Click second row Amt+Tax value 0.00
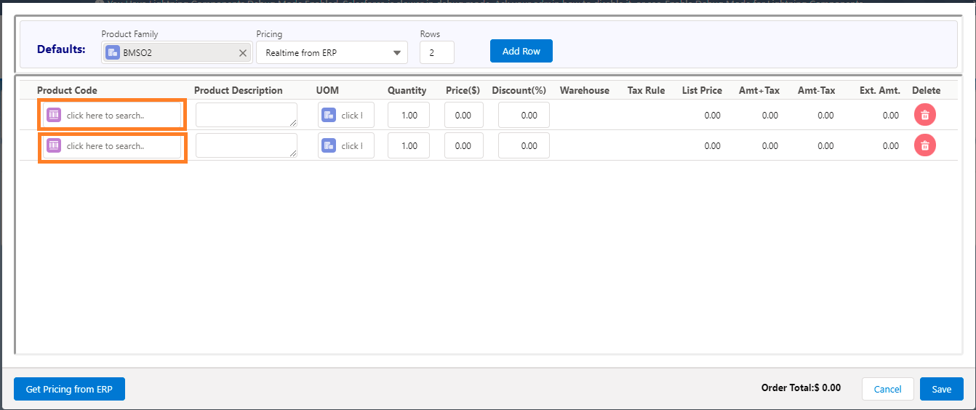This screenshot has height=410, width=976. pos(770,146)
